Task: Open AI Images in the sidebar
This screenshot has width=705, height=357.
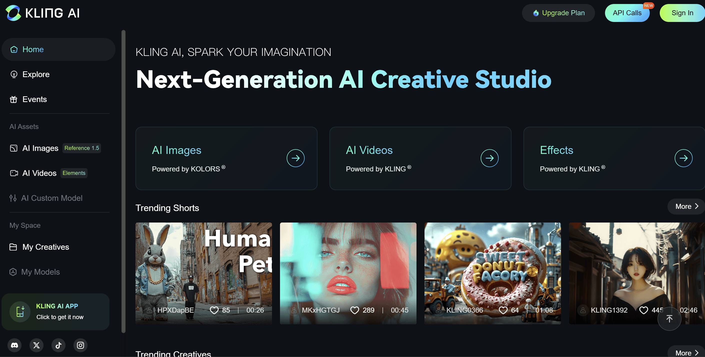Action: click(x=40, y=148)
